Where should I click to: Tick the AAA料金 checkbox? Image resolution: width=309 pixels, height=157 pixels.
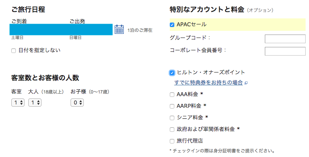click(x=172, y=95)
